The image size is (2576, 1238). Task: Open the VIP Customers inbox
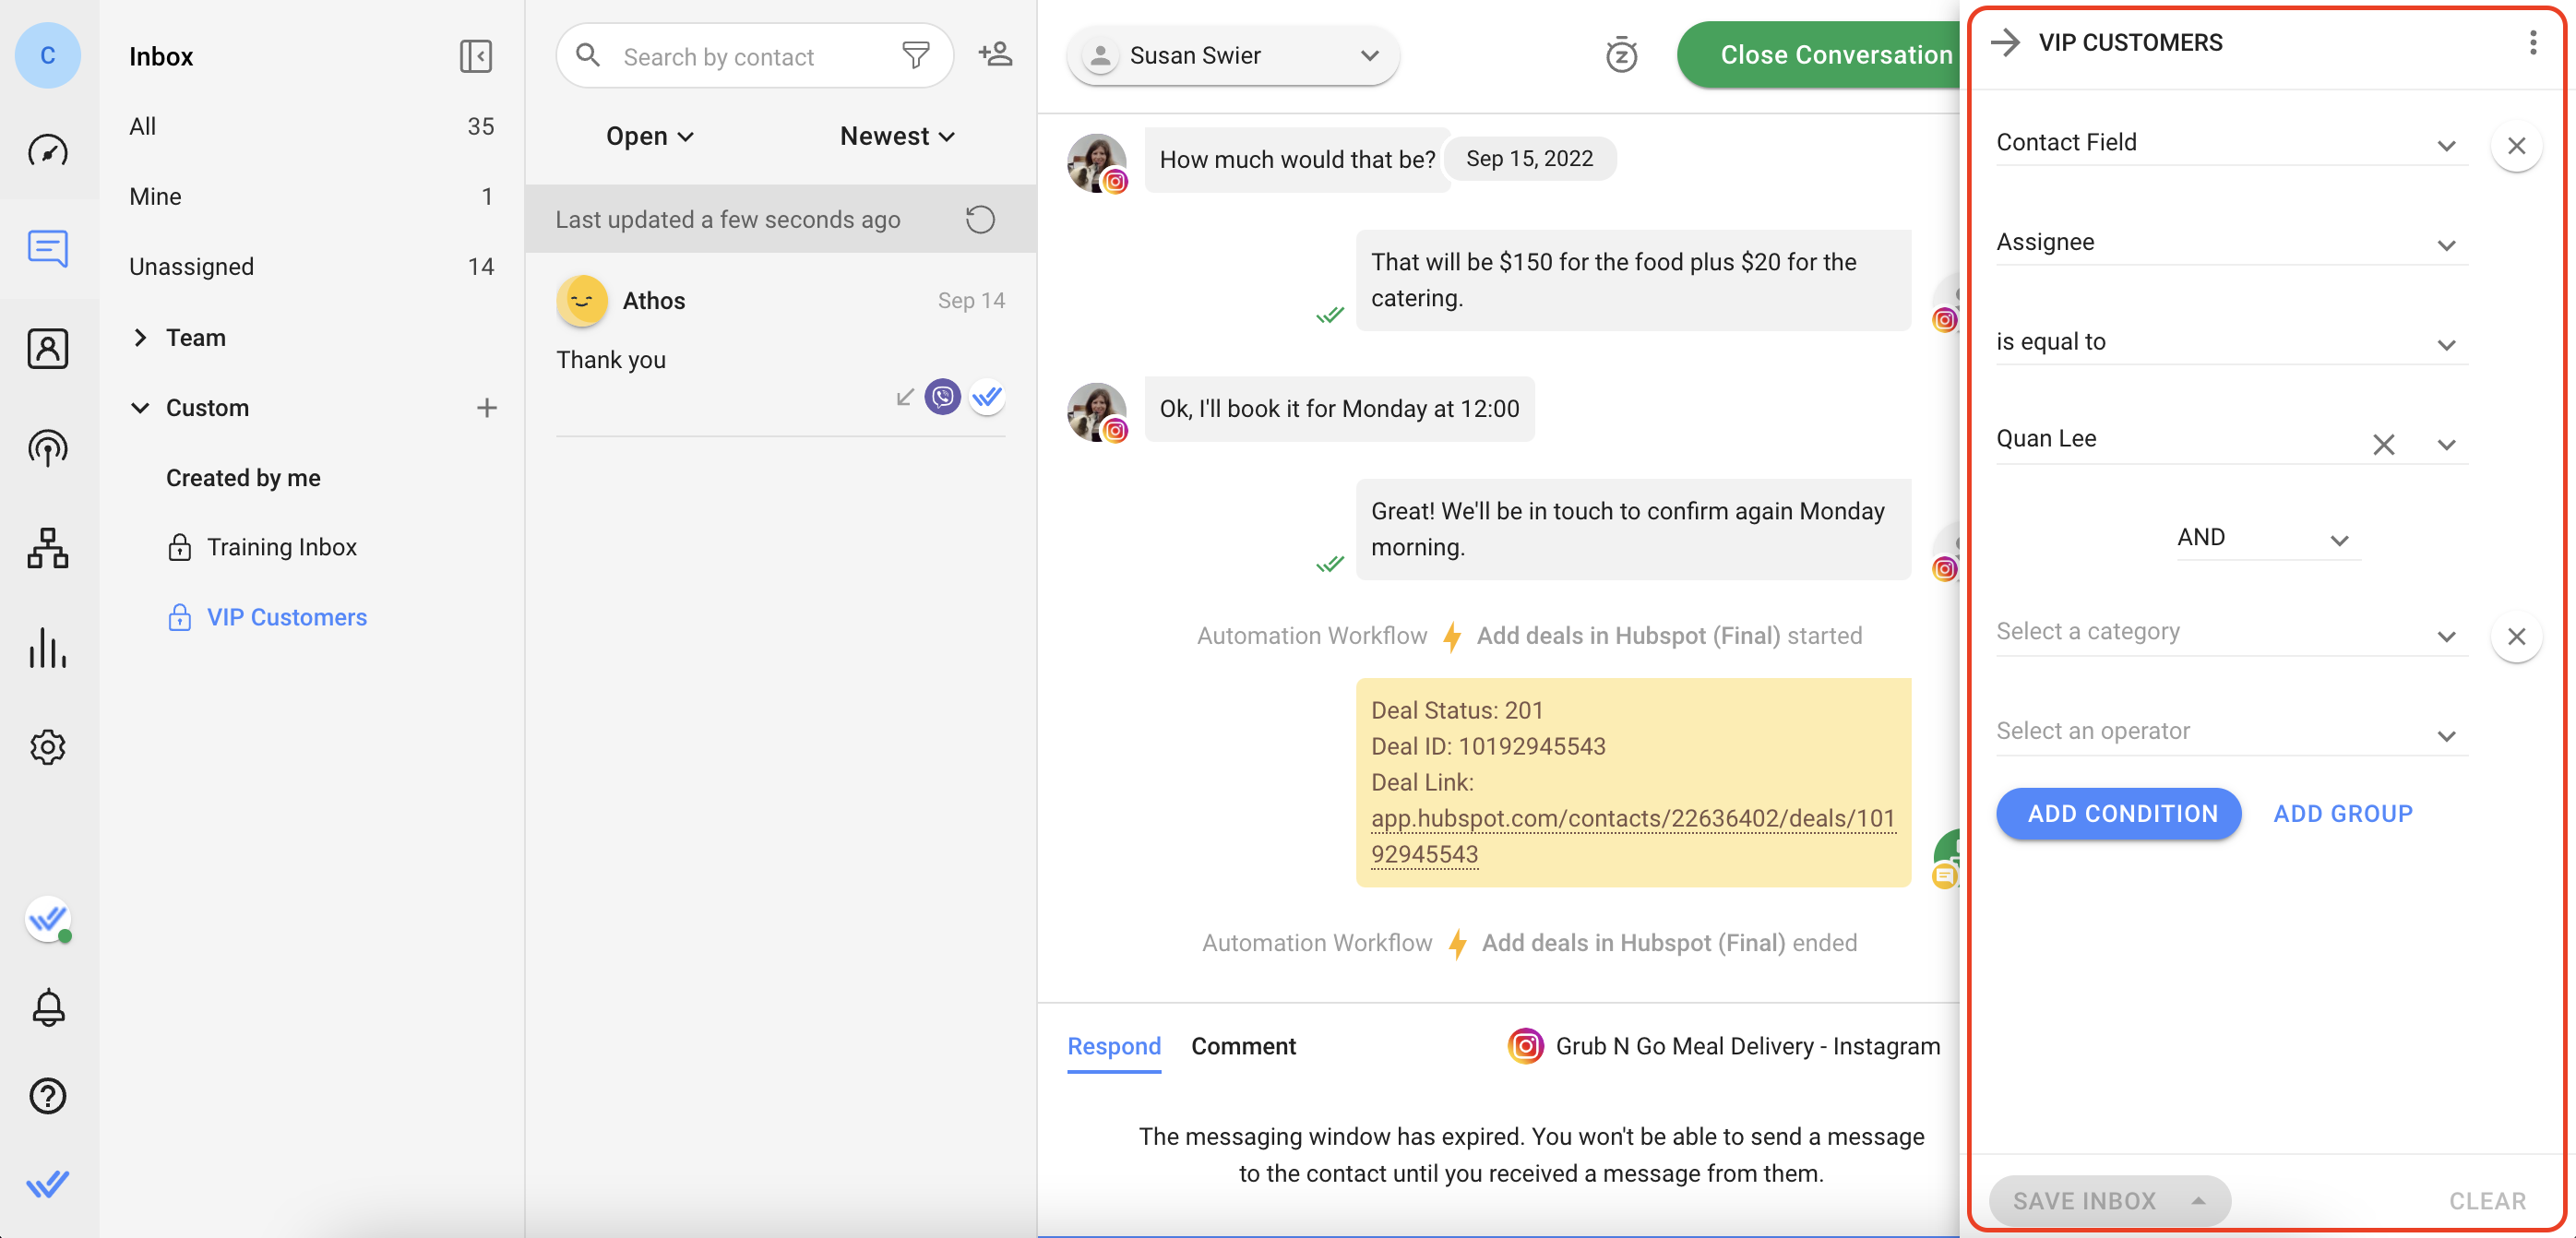click(286, 618)
